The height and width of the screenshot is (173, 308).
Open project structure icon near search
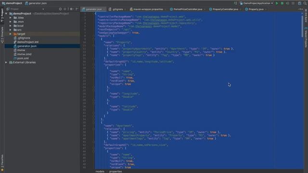click(299, 3)
